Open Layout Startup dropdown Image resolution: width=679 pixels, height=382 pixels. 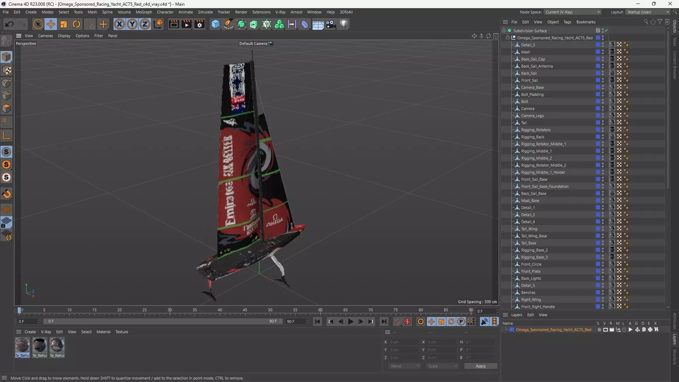click(x=648, y=12)
